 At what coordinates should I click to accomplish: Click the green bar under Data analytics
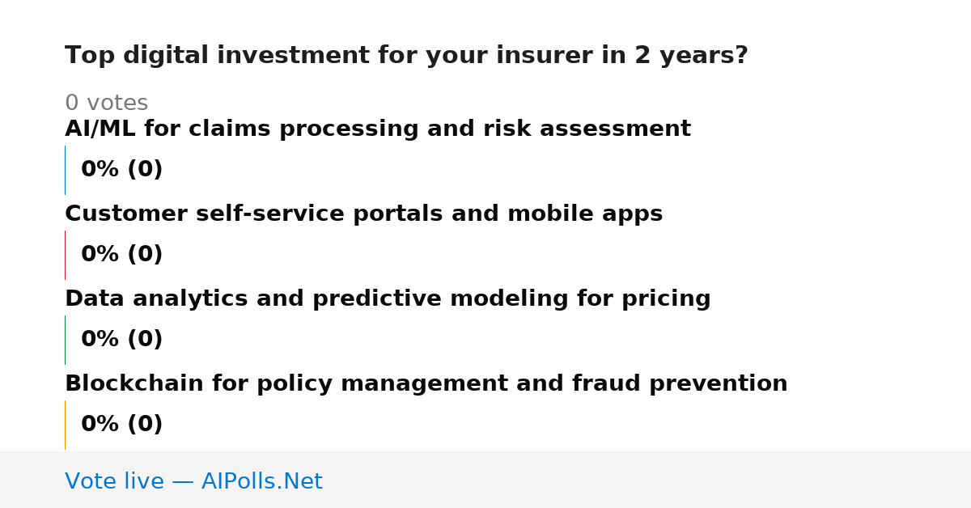(66, 340)
